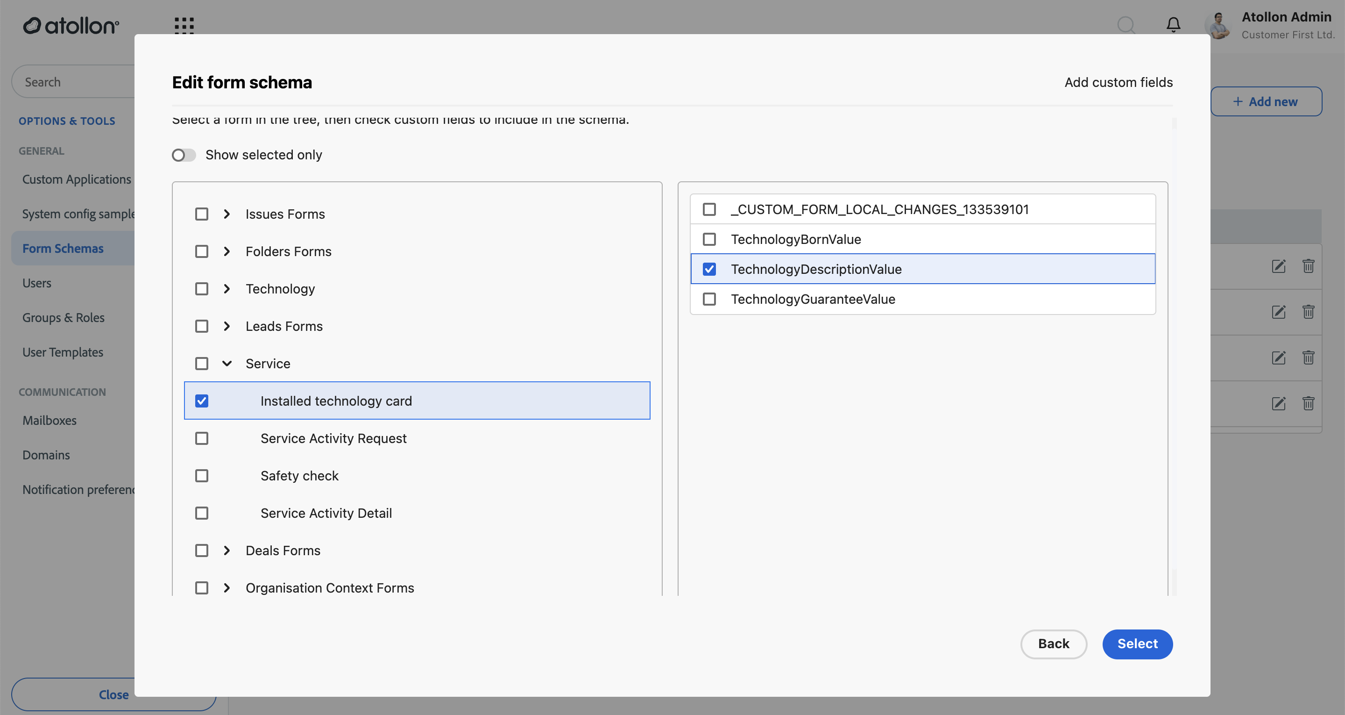Click the fourth row edit pencil icon
The width and height of the screenshot is (1345, 715).
(x=1278, y=403)
